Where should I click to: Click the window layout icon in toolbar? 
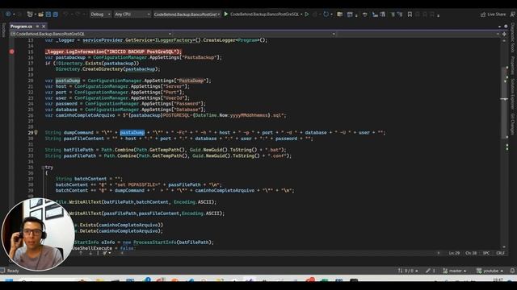click(350, 14)
